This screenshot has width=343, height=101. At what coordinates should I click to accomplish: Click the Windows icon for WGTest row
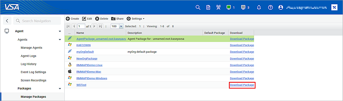pos(70,85)
